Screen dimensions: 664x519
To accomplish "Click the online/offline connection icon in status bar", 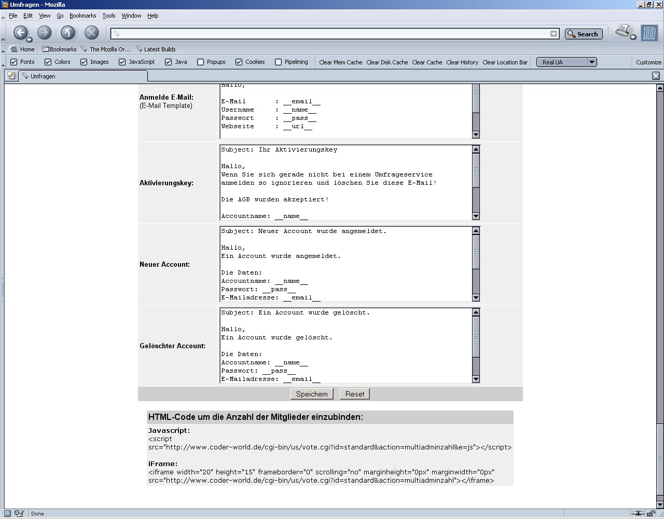I will [639, 513].
